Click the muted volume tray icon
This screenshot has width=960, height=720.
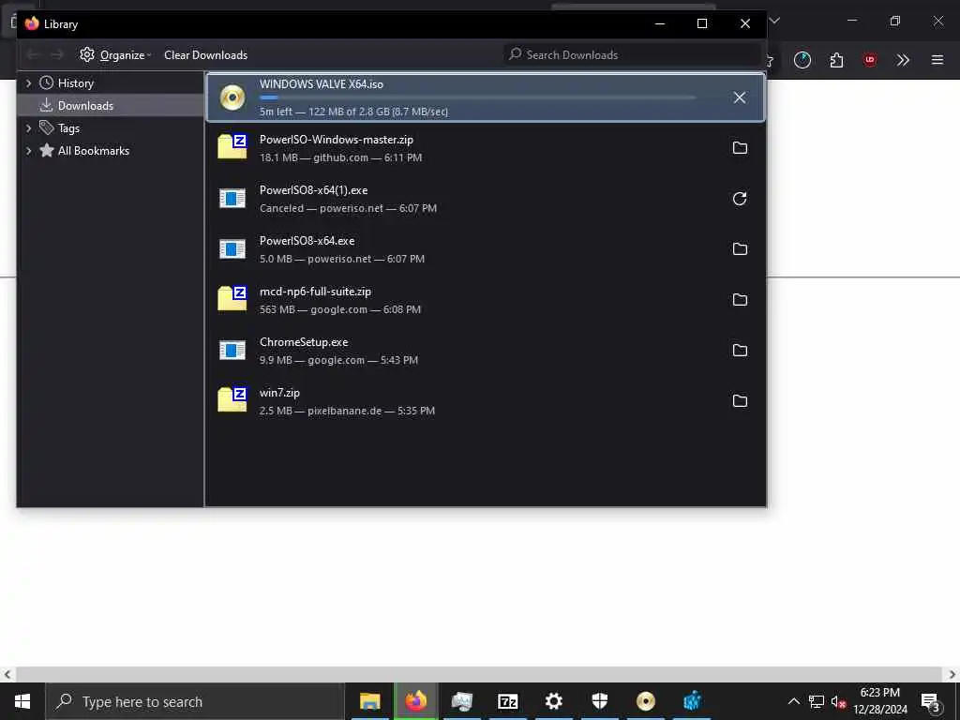pyautogui.click(x=838, y=701)
